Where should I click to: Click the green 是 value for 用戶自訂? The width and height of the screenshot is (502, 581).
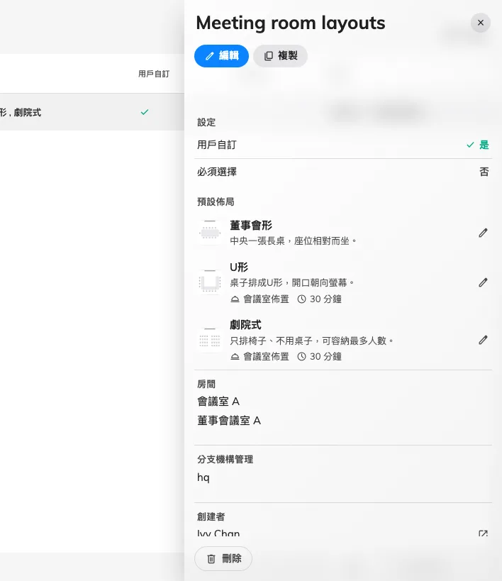484,145
